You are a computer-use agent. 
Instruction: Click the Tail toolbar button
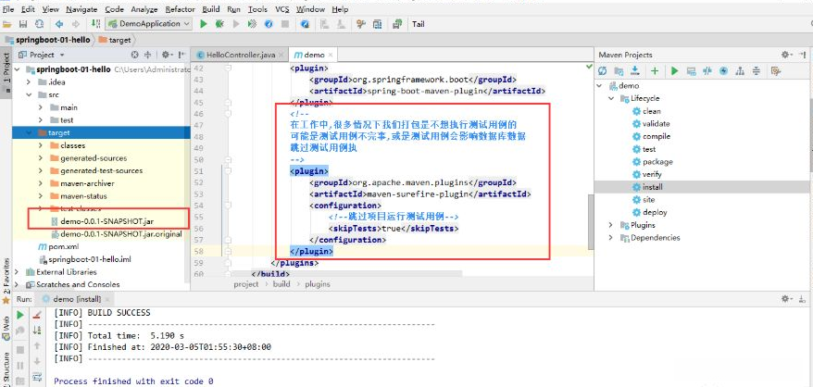(419, 24)
